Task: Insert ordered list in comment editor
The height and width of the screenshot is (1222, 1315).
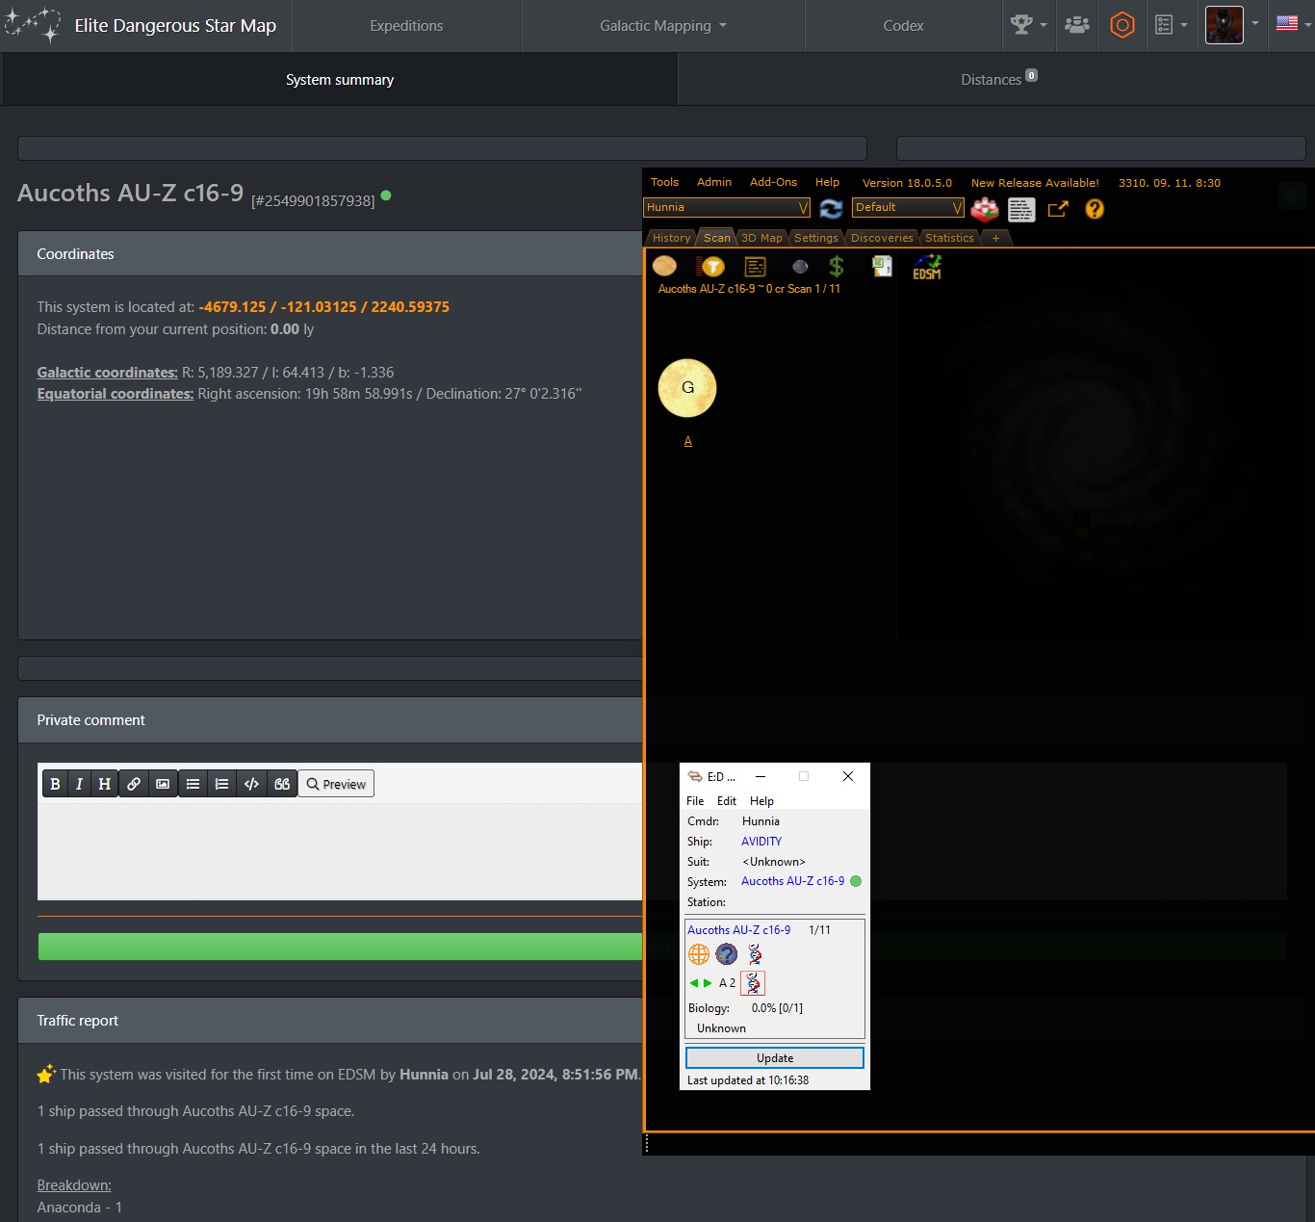Action: pyautogui.click(x=221, y=784)
